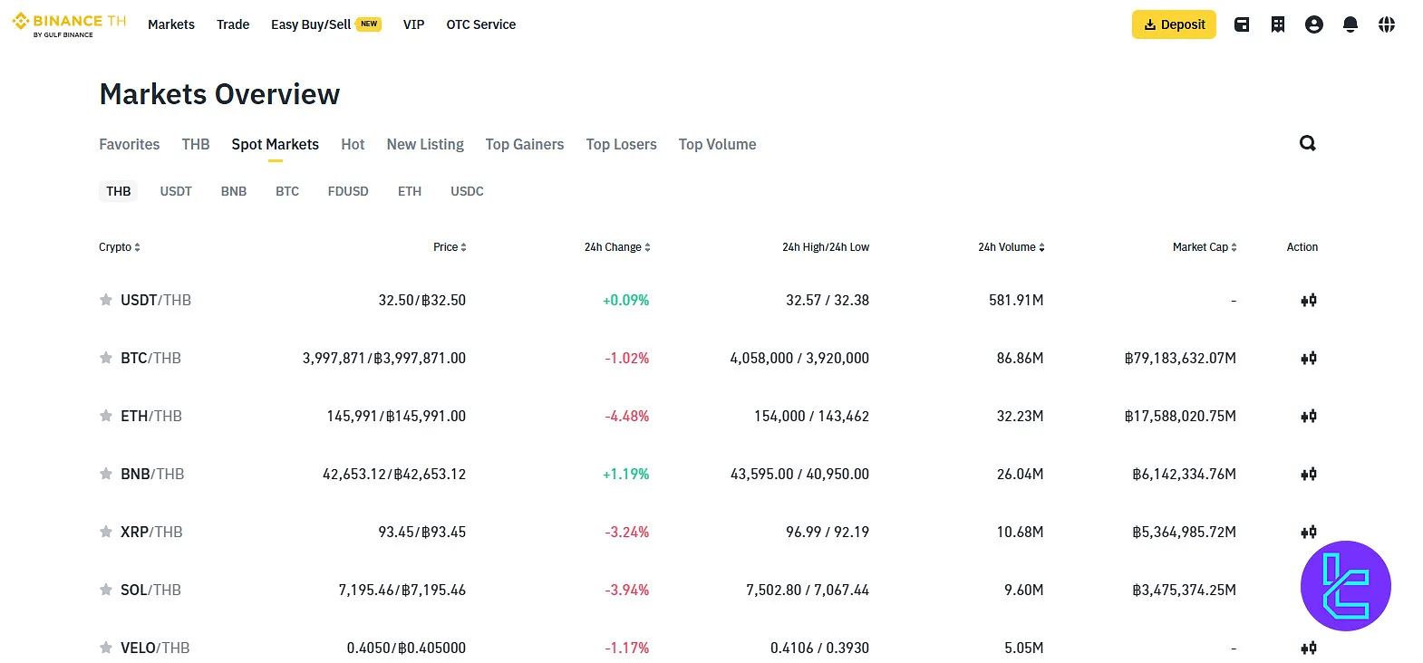The width and height of the screenshot is (1423, 663).
Task: Sort by 24h Change column
Action: pyautogui.click(x=617, y=247)
